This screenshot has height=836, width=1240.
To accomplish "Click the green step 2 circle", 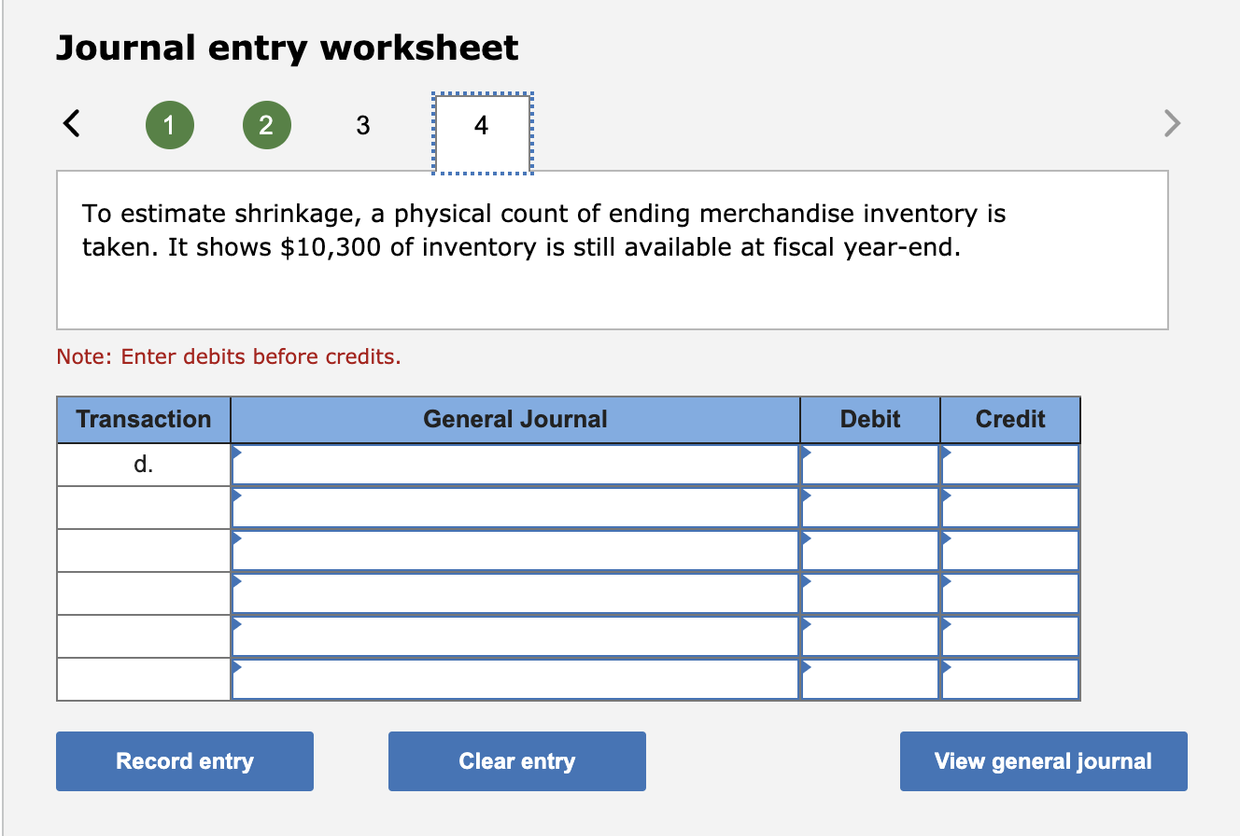I will (266, 124).
